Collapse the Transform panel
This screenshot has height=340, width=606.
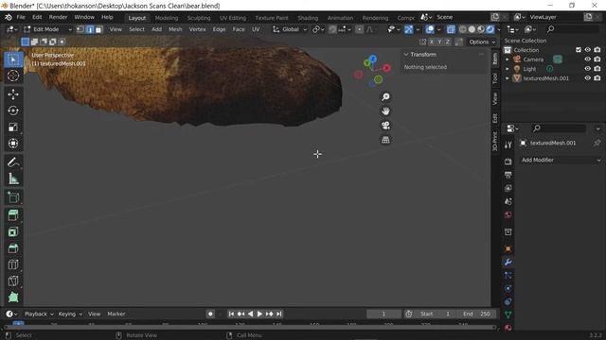point(406,55)
